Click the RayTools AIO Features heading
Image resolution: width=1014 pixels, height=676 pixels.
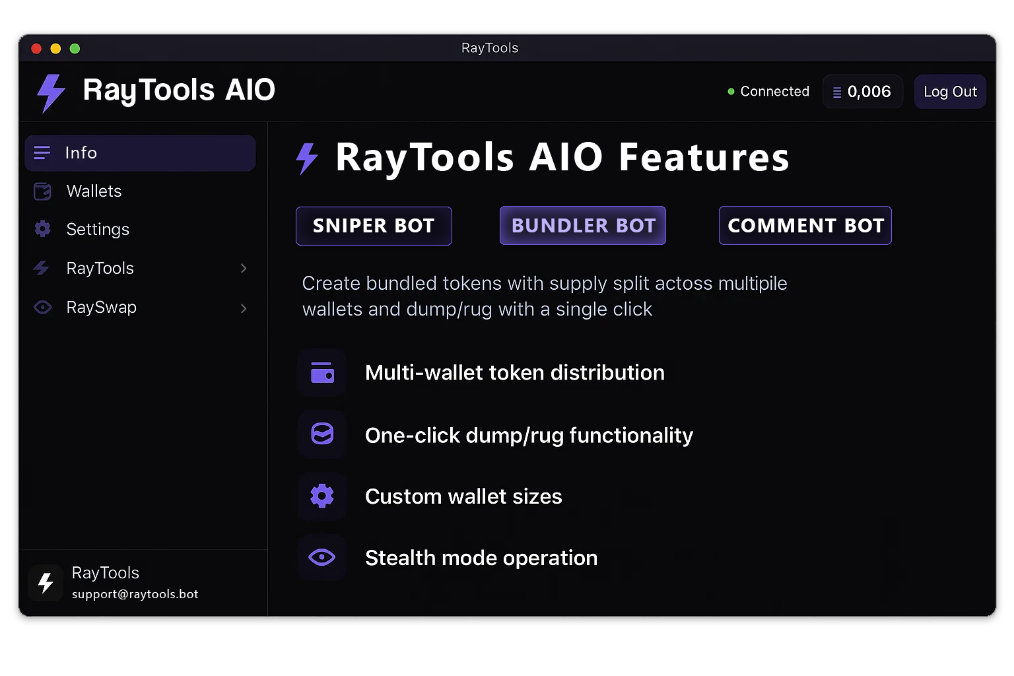pyautogui.click(x=562, y=158)
